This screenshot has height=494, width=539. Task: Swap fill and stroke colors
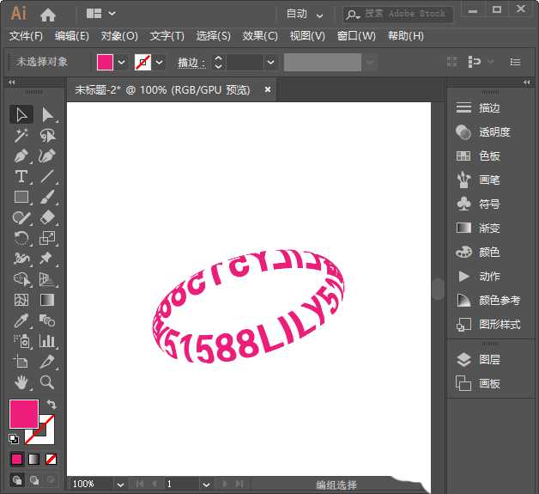51,405
